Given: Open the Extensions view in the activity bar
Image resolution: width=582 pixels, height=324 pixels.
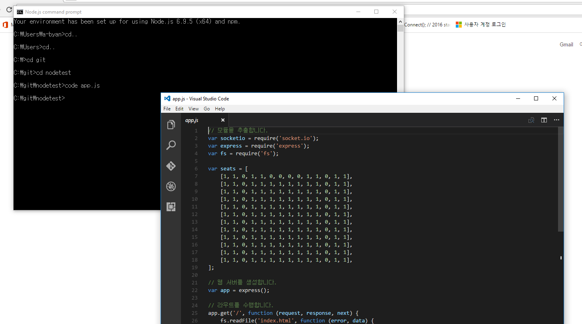Looking at the screenshot, I should [x=171, y=207].
